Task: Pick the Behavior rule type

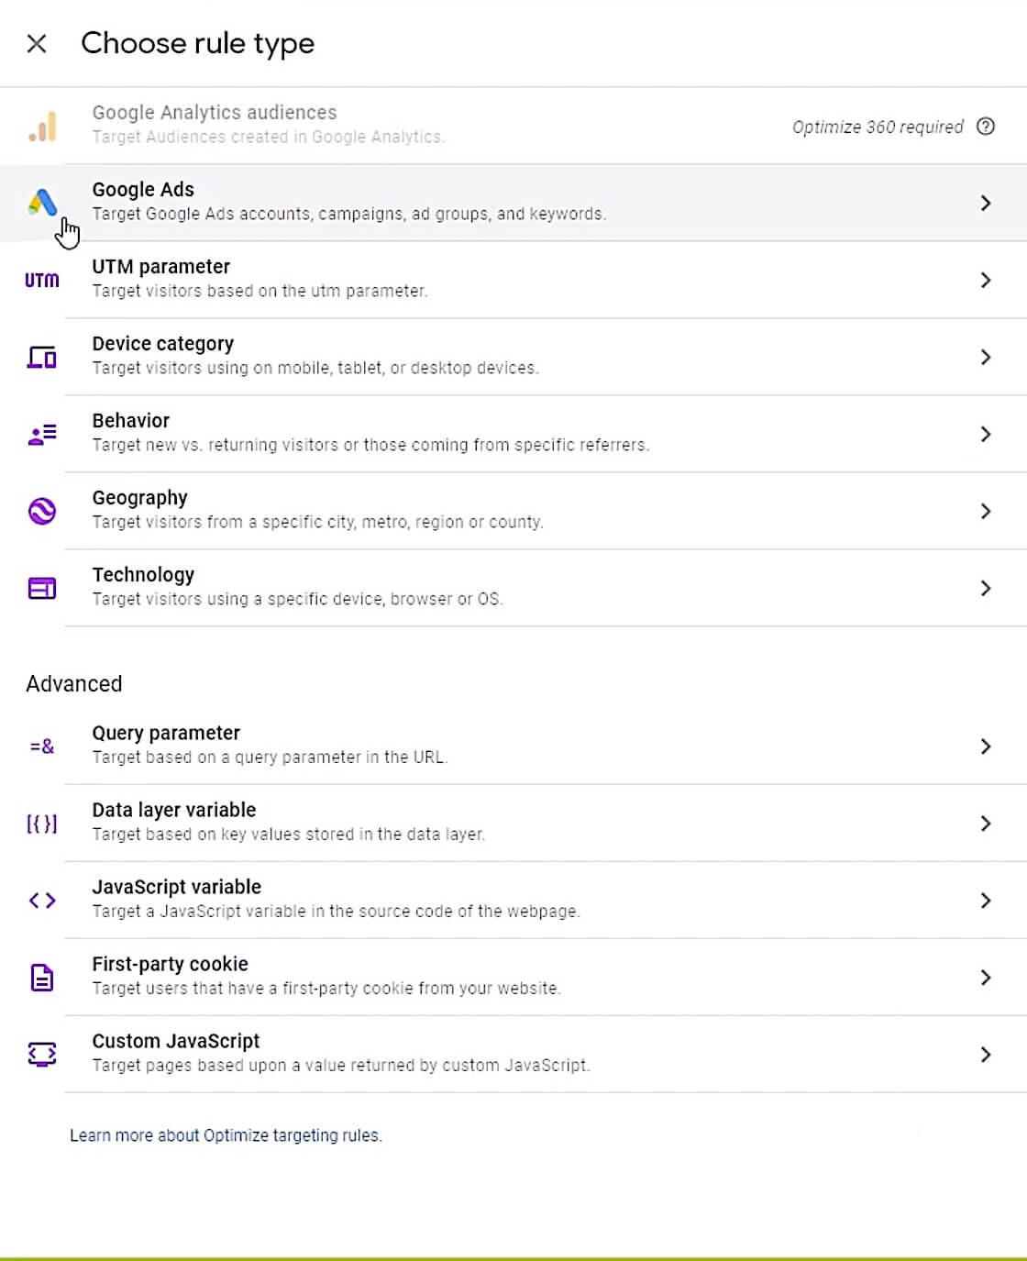Action: [x=513, y=434]
